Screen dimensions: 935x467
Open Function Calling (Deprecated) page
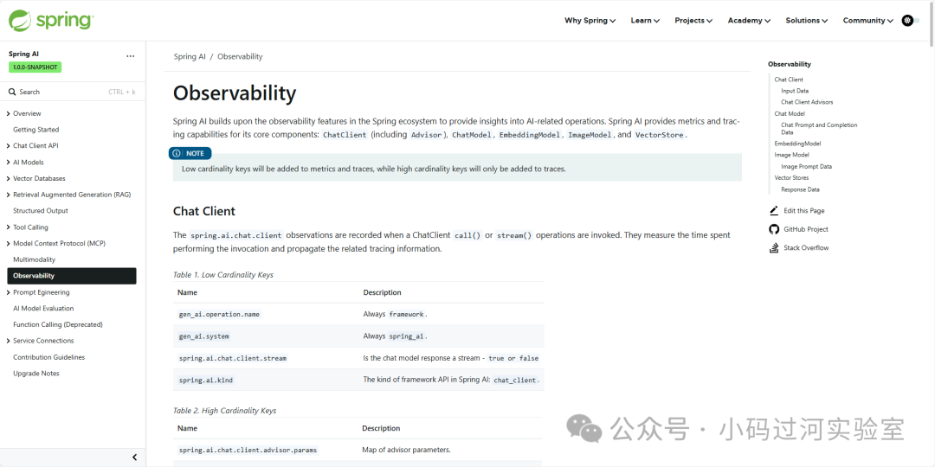58,324
